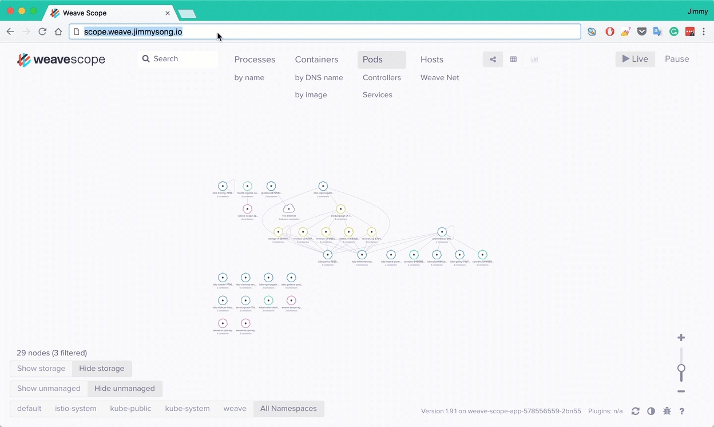Click the zoom in plus icon
714x427 pixels.
point(681,338)
